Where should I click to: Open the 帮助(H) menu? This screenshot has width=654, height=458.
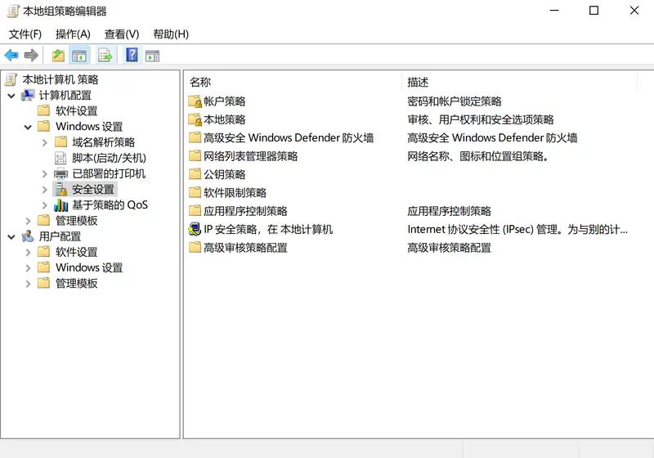click(x=171, y=34)
